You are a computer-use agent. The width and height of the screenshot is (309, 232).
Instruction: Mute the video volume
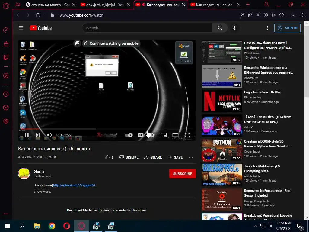49,135
